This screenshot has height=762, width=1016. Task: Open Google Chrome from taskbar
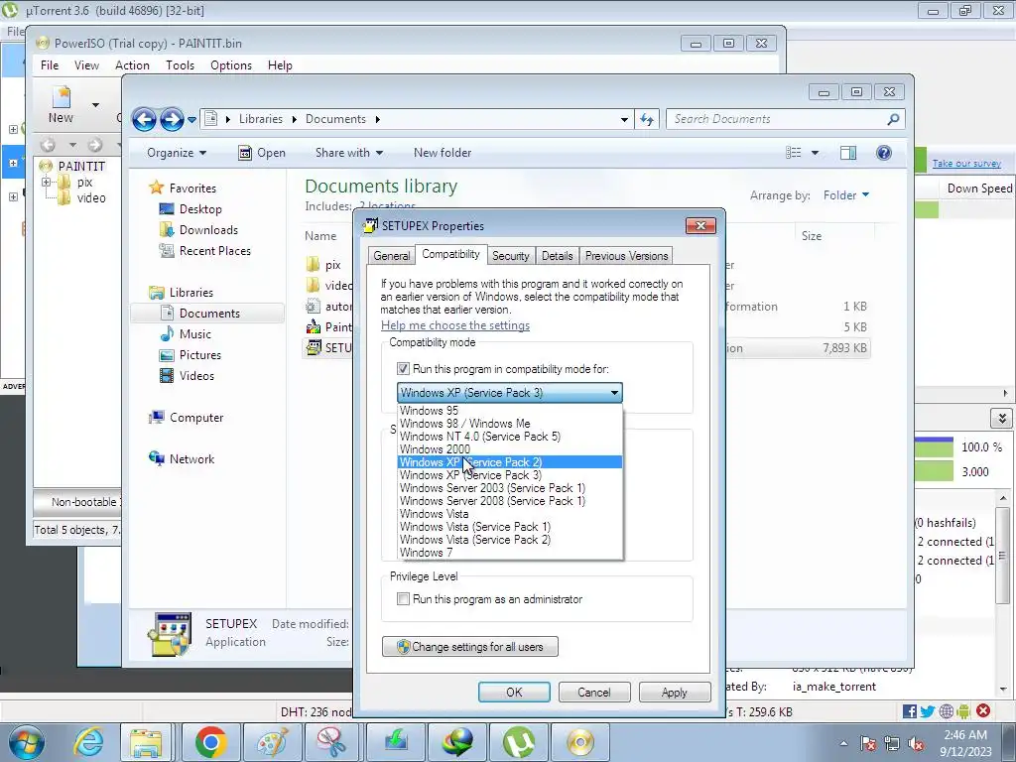[x=210, y=742]
